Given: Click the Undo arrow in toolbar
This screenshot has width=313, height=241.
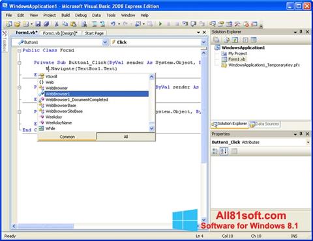Looking at the screenshot, I should tap(113, 23).
